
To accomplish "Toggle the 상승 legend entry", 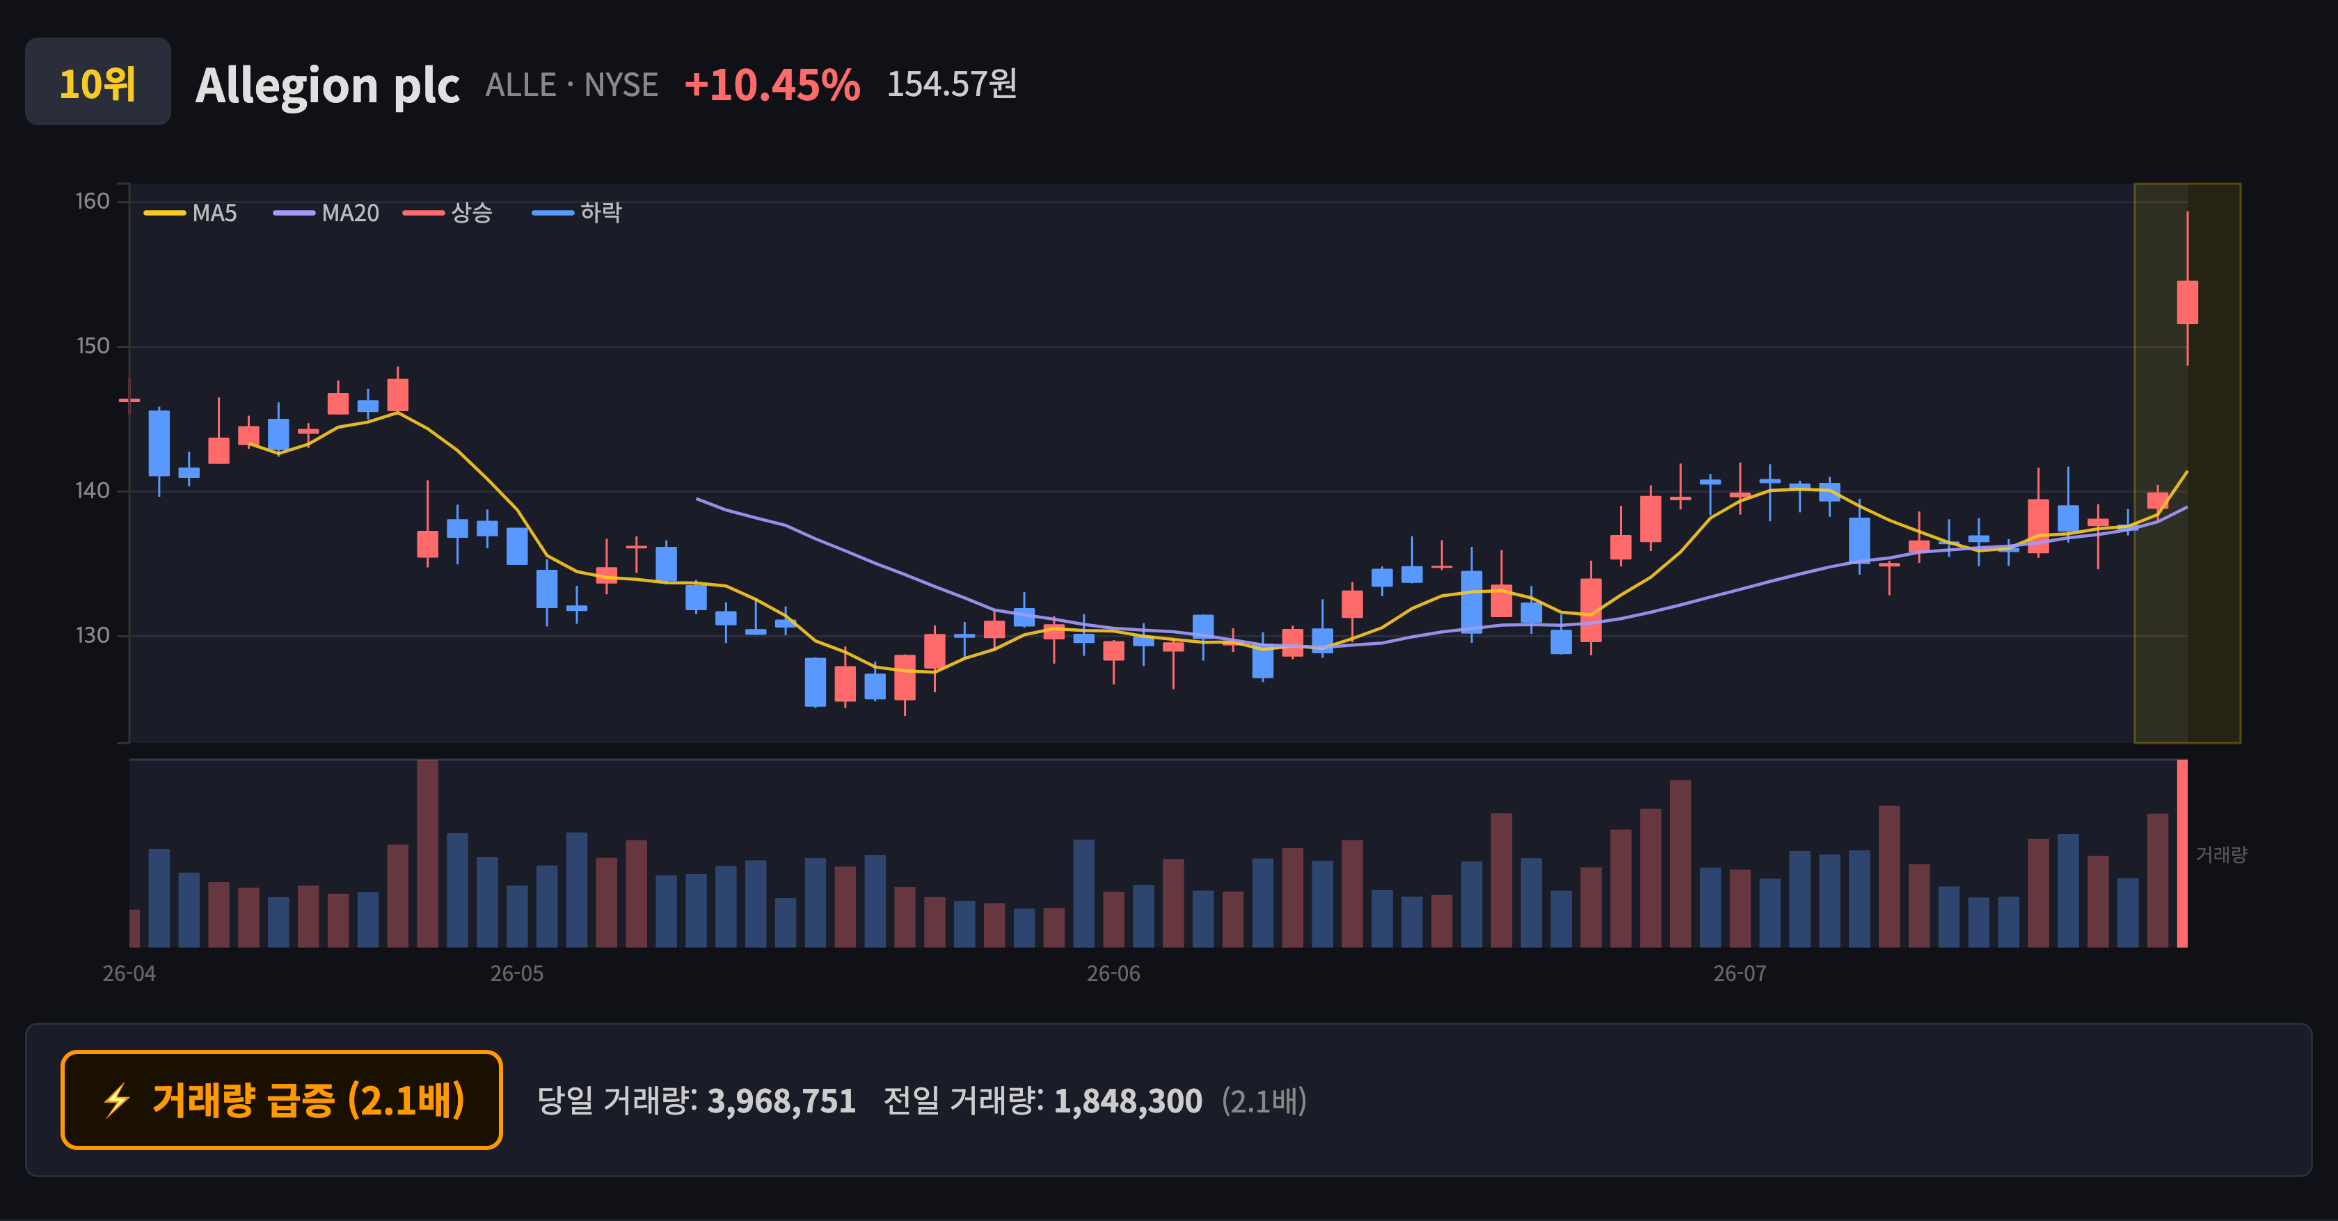I will click(448, 213).
